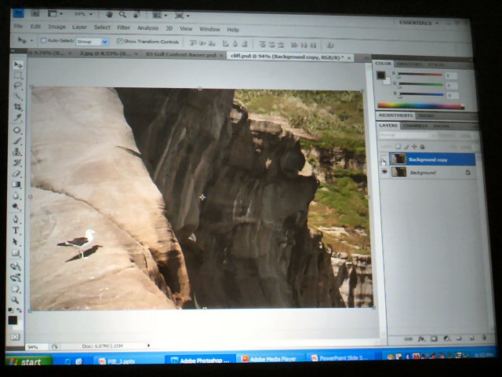Select the Spot Healing Brush tool
The width and height of the screenshot is (502, 377).
point(17,130)
